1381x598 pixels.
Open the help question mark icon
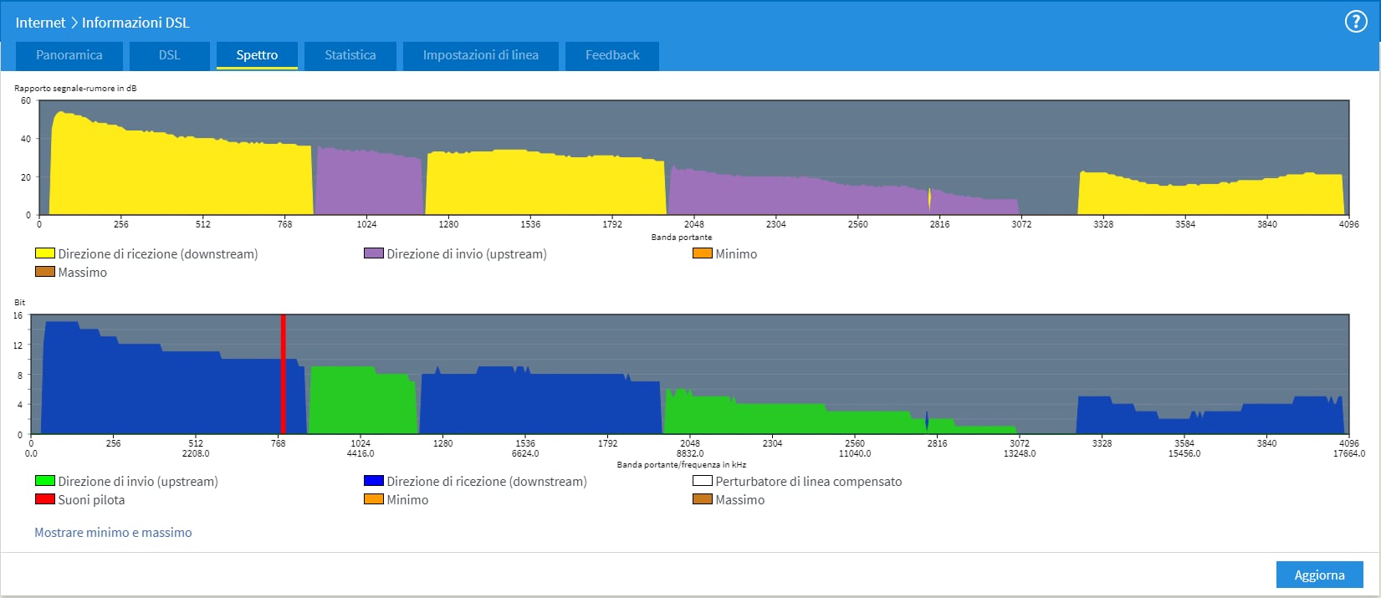1355,22
